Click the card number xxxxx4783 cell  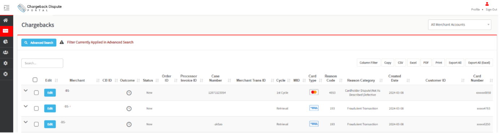click(484, 108)
